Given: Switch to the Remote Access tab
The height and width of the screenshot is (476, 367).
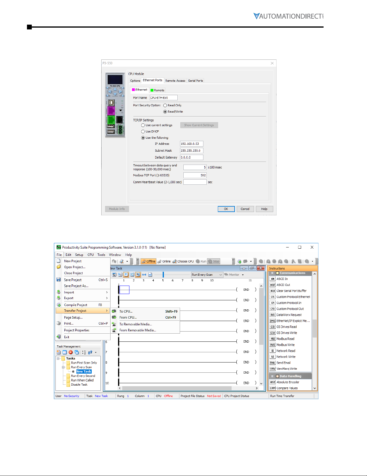Looking at the screenshot, I should pyautogui.click(x=175, y=80).
